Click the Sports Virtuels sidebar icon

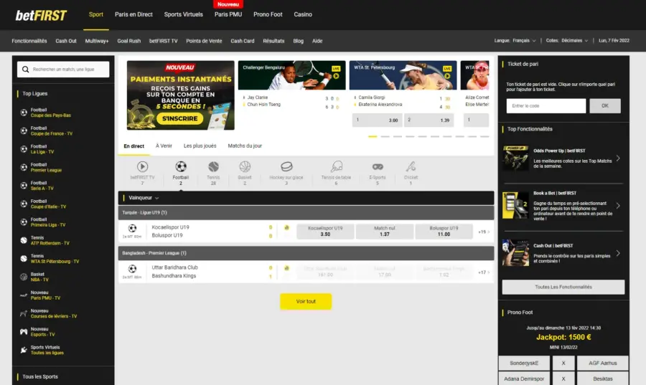pos(24,350)
